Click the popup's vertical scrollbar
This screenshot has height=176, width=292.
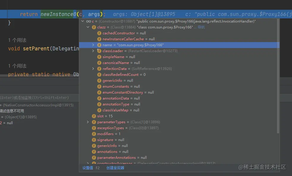tap(278, 76)
